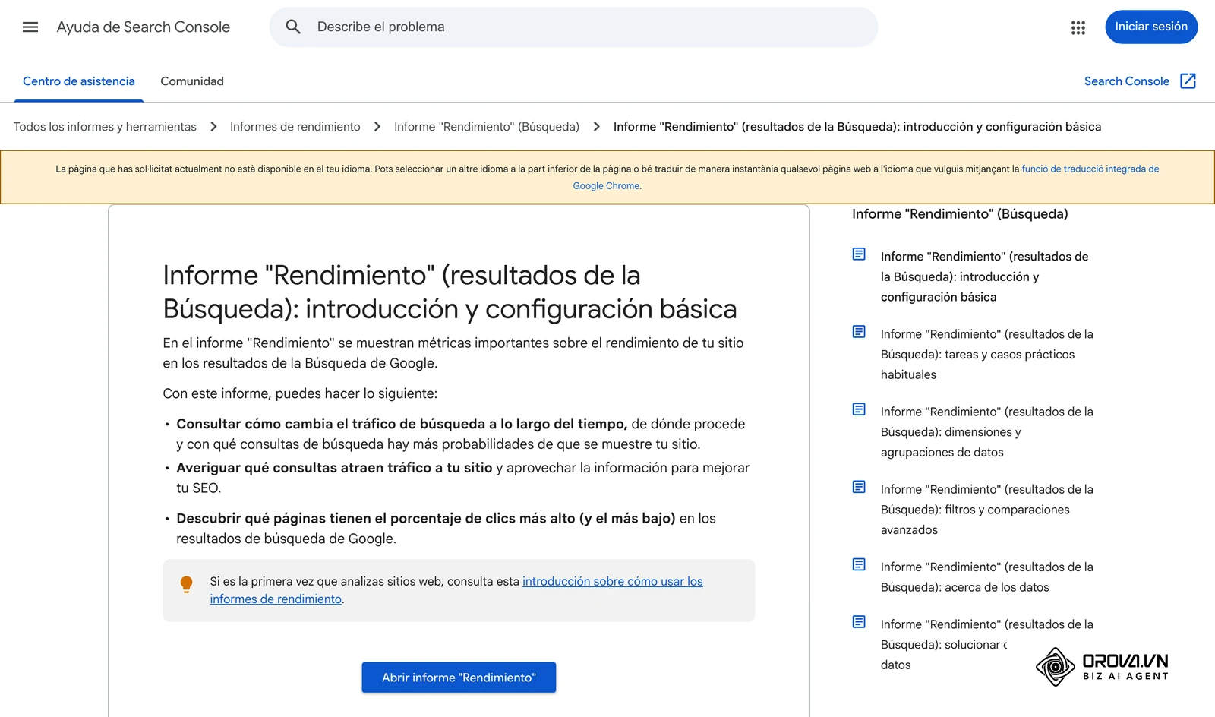Click the document icon for filtros y comparaciones
Screen dimensions: 1215x717
click(x=859, y=487)
